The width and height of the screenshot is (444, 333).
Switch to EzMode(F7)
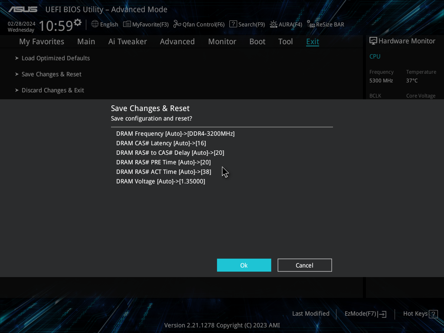point(365,314)
